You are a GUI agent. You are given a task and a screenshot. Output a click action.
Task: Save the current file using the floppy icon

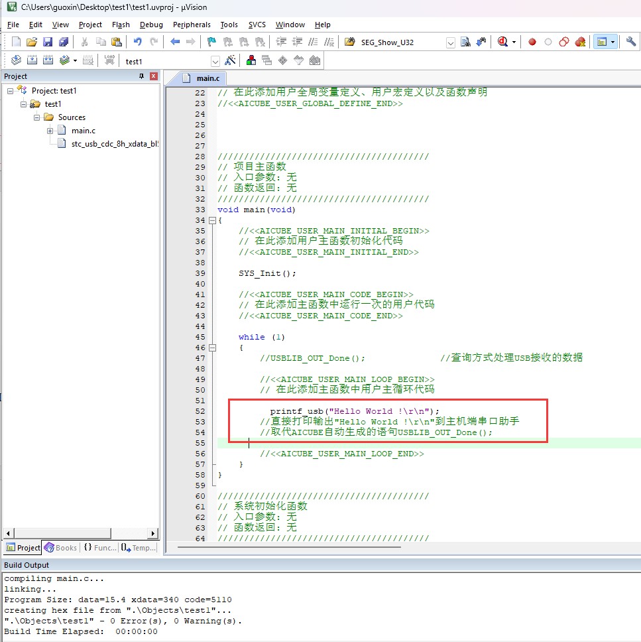pos(48,42)
